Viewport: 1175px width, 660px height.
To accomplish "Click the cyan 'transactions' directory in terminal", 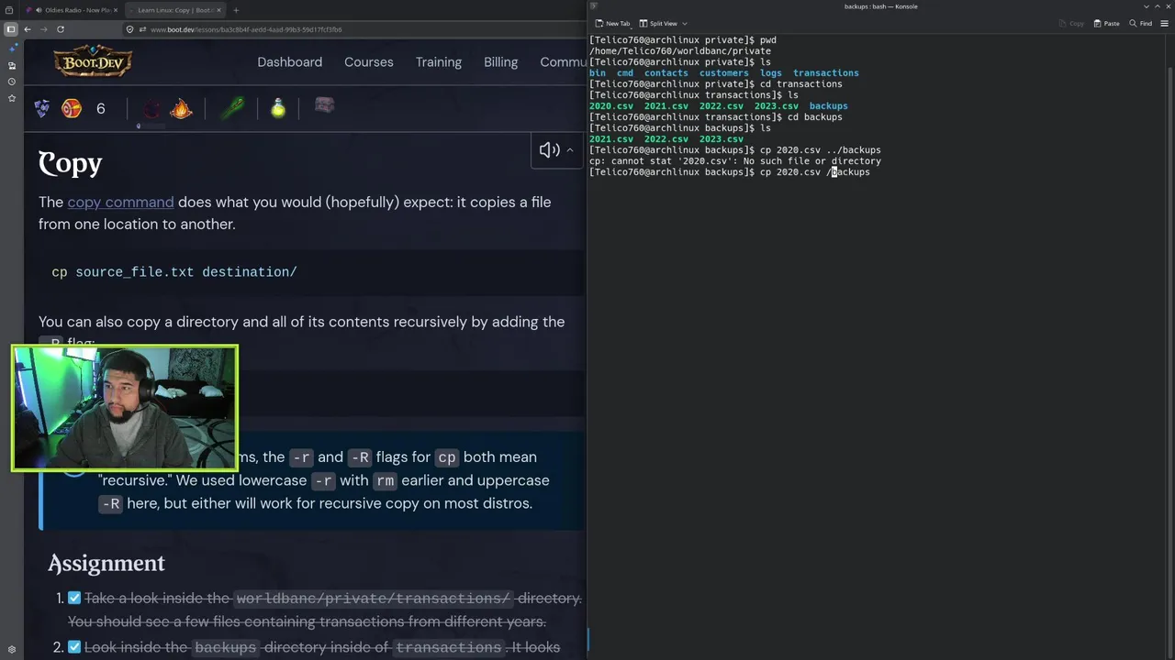I will 826,73.
